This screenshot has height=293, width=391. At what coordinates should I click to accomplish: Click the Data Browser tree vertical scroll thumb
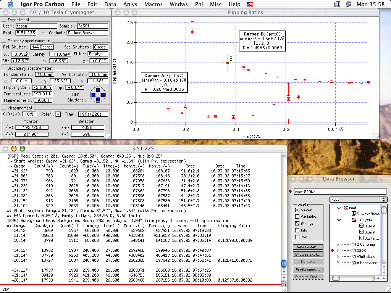point(384,209)
